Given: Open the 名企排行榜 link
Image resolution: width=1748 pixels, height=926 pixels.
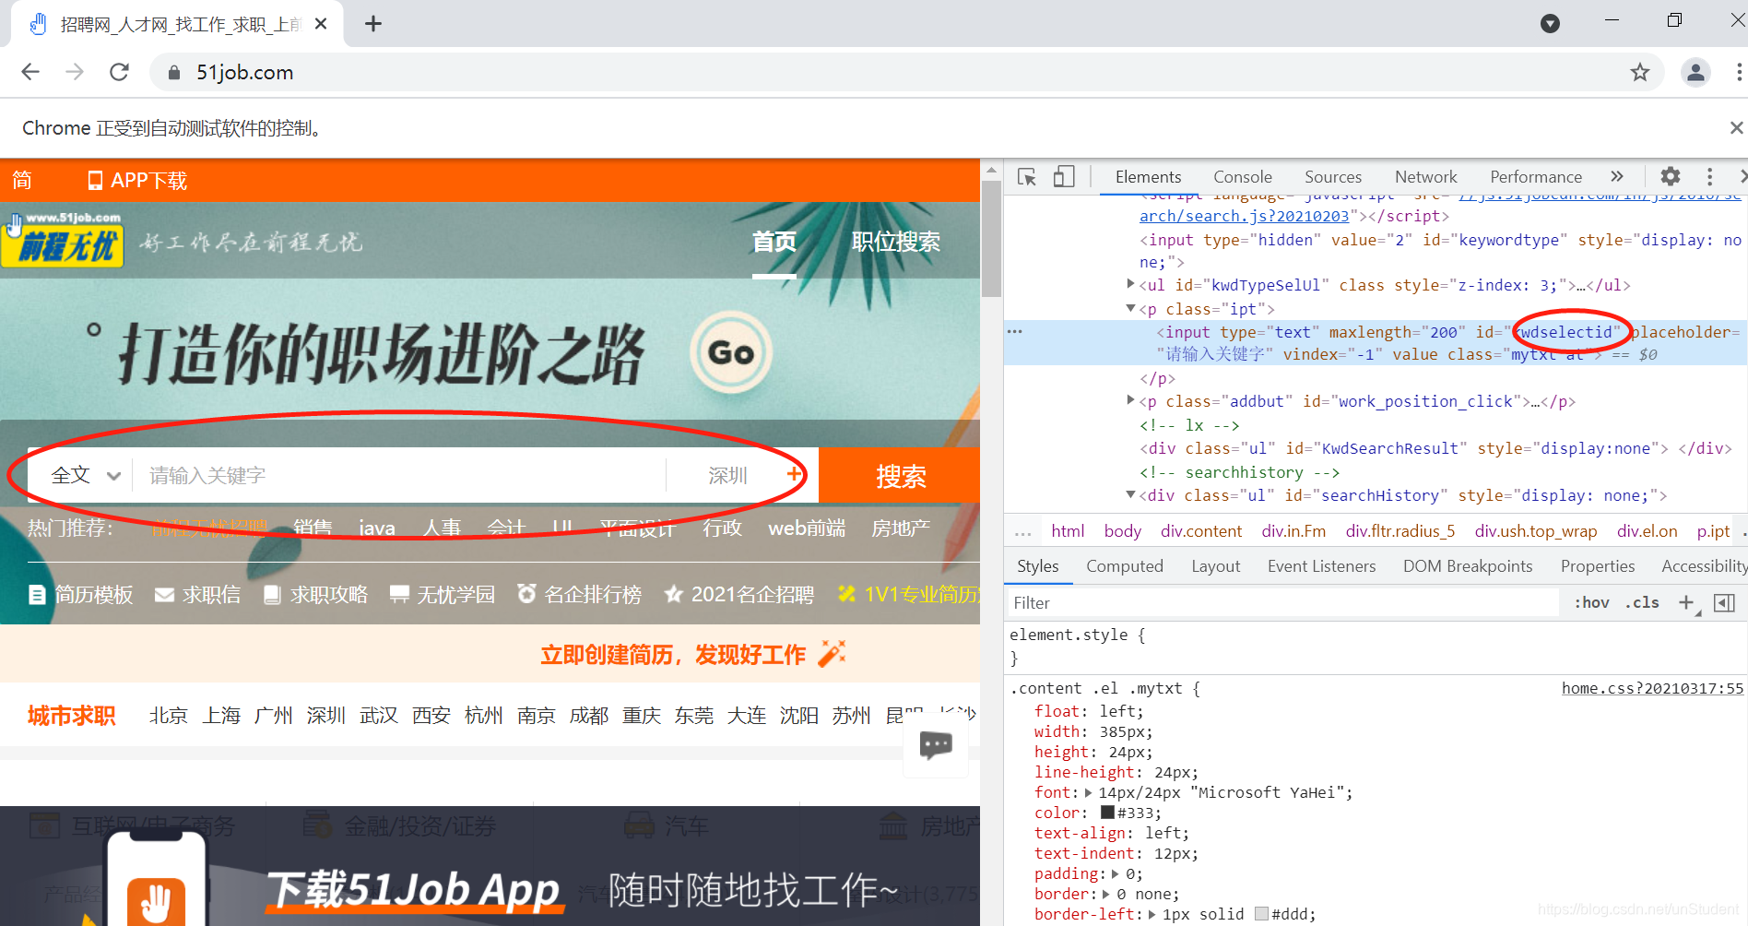Looking at the screenshot, I should pyautogui.click(x=579, y=595).
